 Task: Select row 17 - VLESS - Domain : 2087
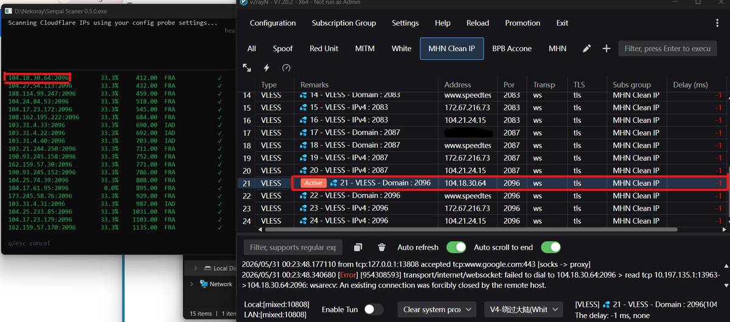click(482, 132)
